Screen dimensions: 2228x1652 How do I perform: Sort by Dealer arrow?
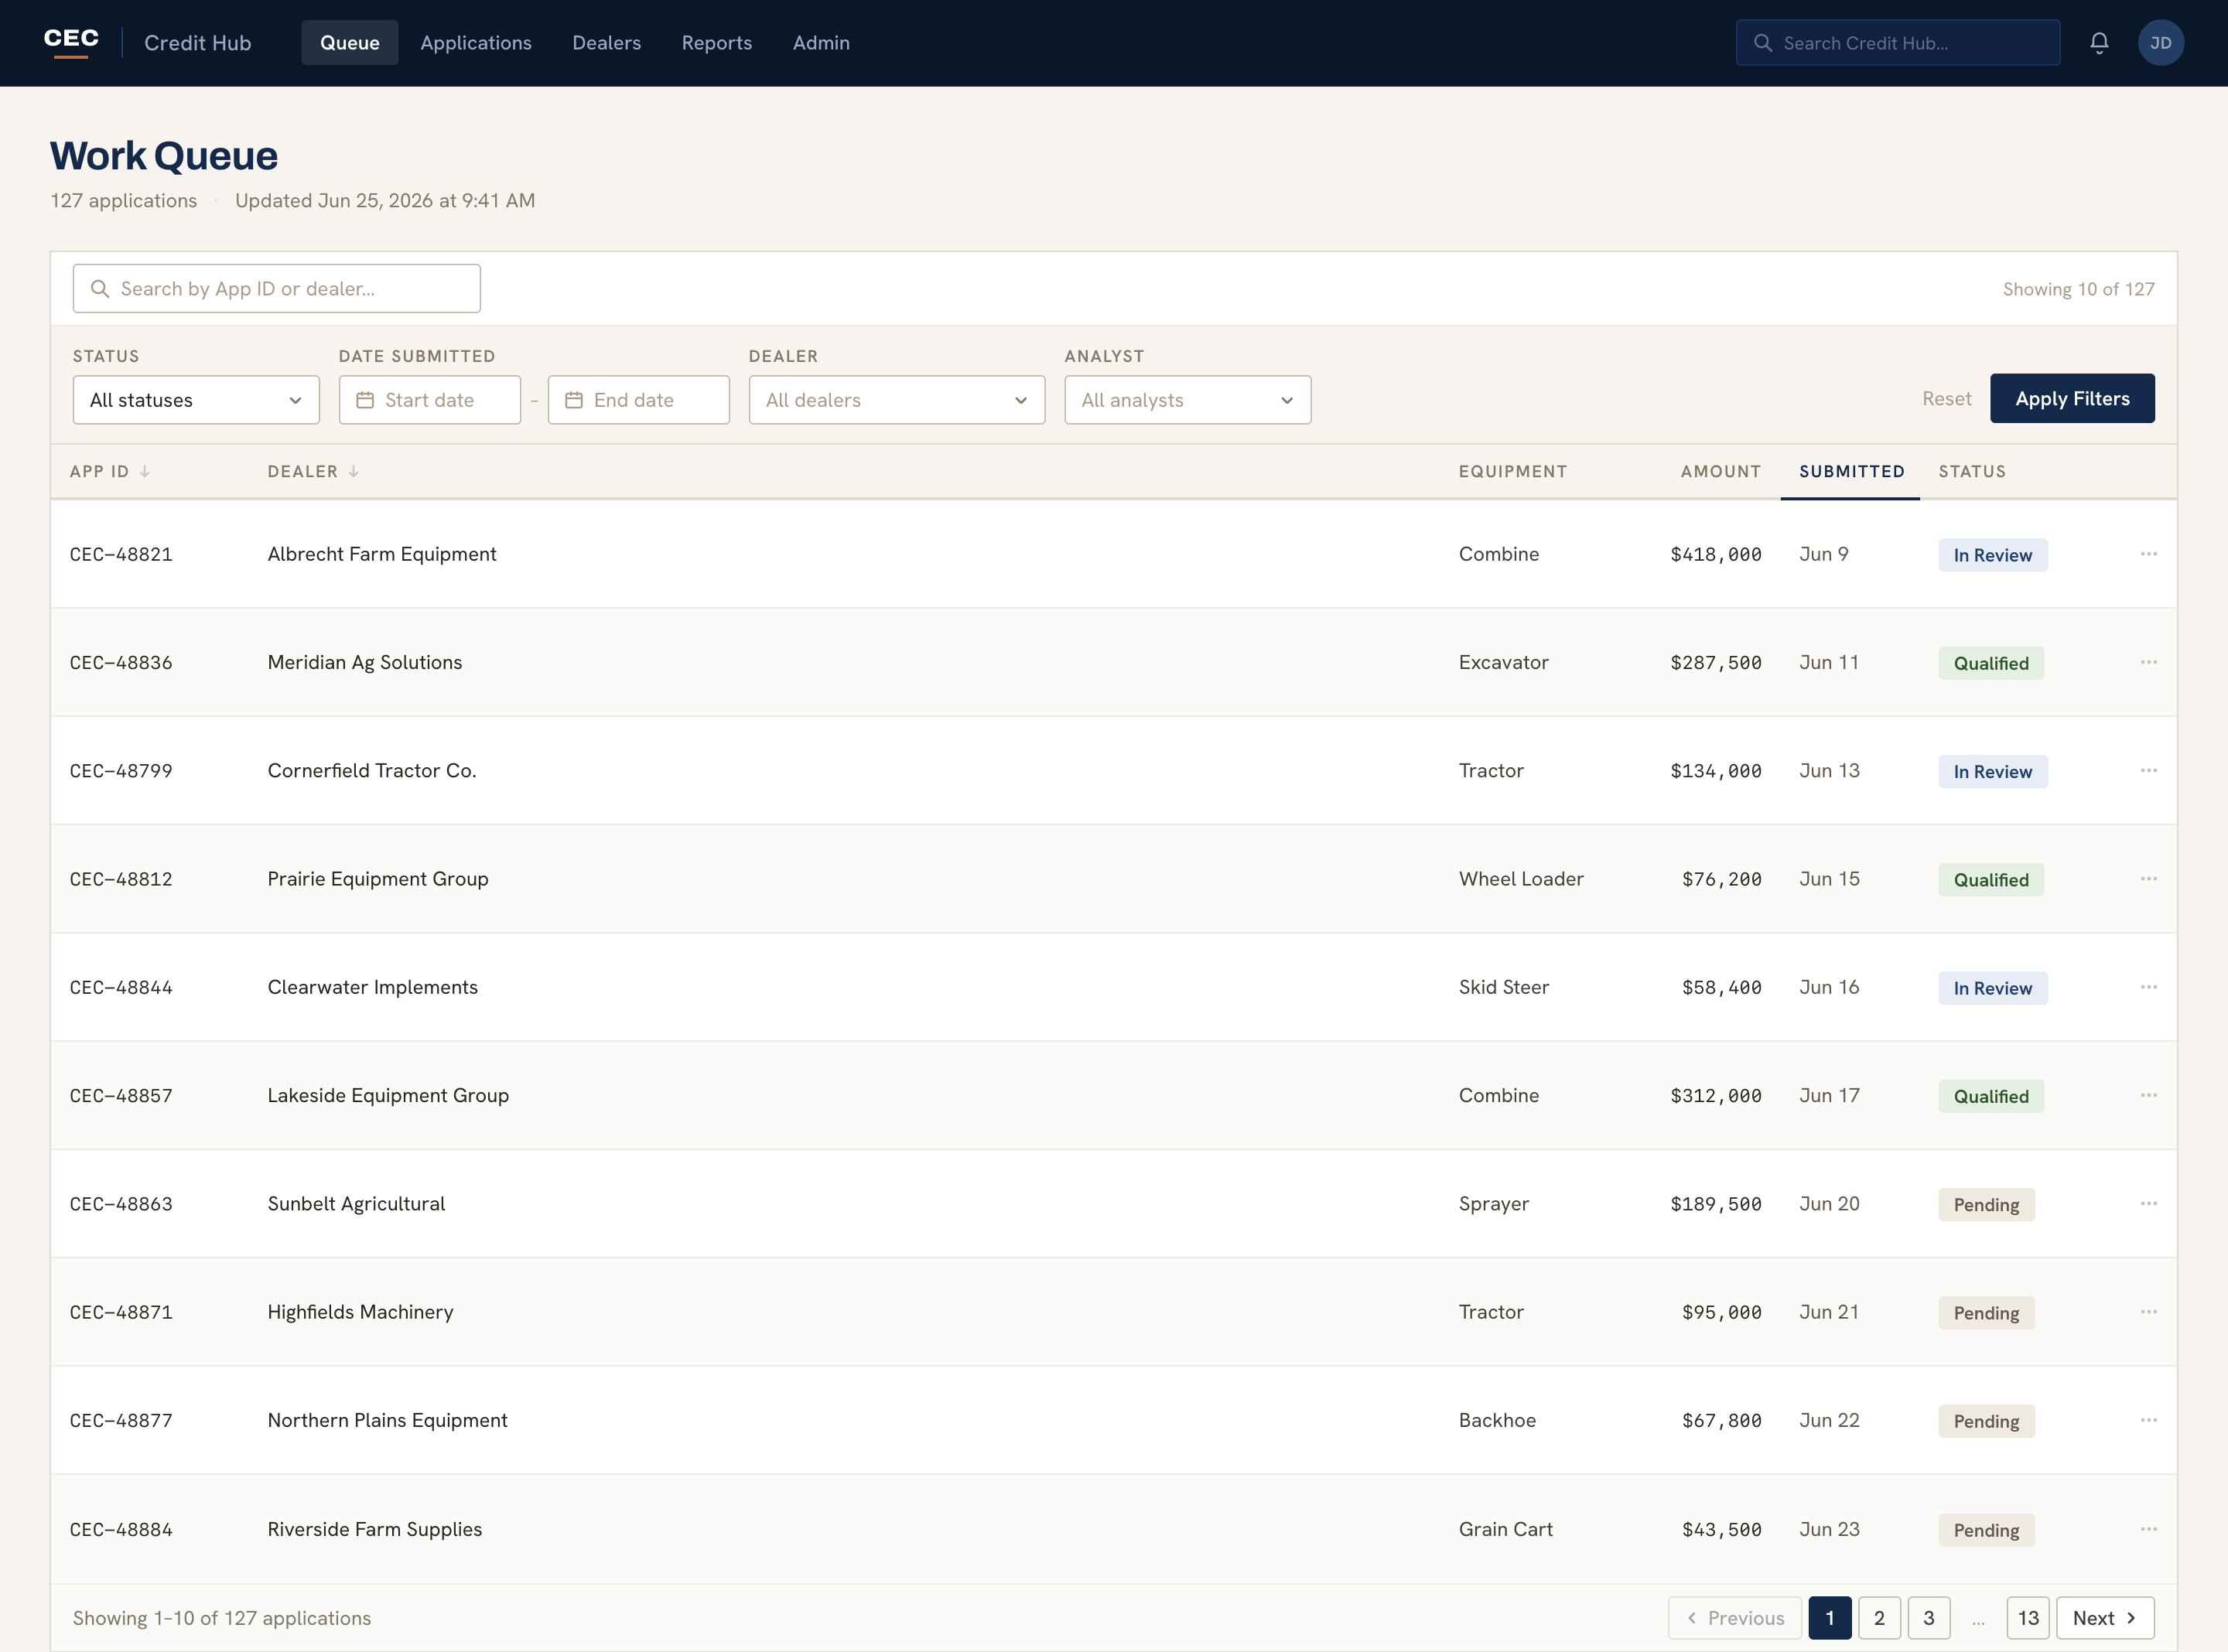point(353,471)
